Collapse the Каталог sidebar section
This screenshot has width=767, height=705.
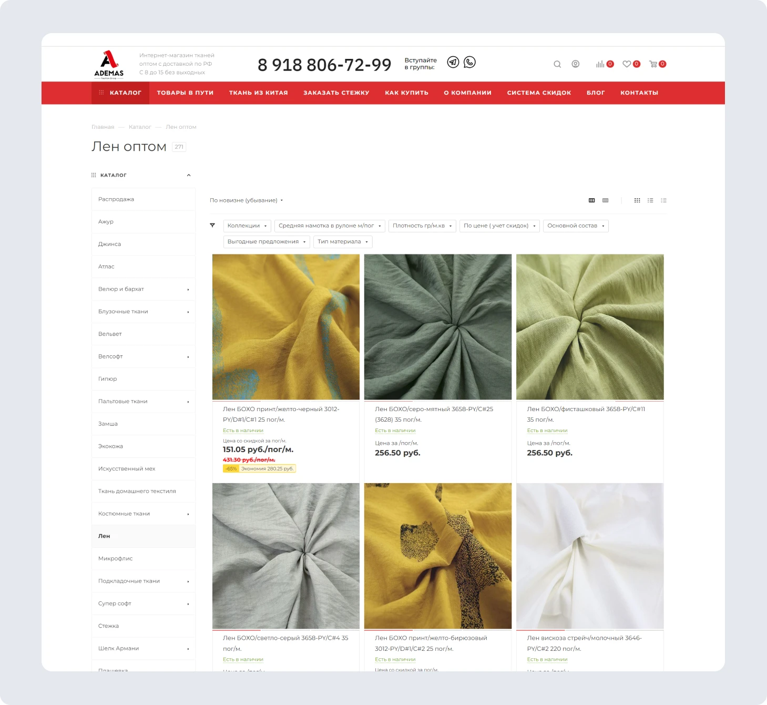click(x=189, y=175)
